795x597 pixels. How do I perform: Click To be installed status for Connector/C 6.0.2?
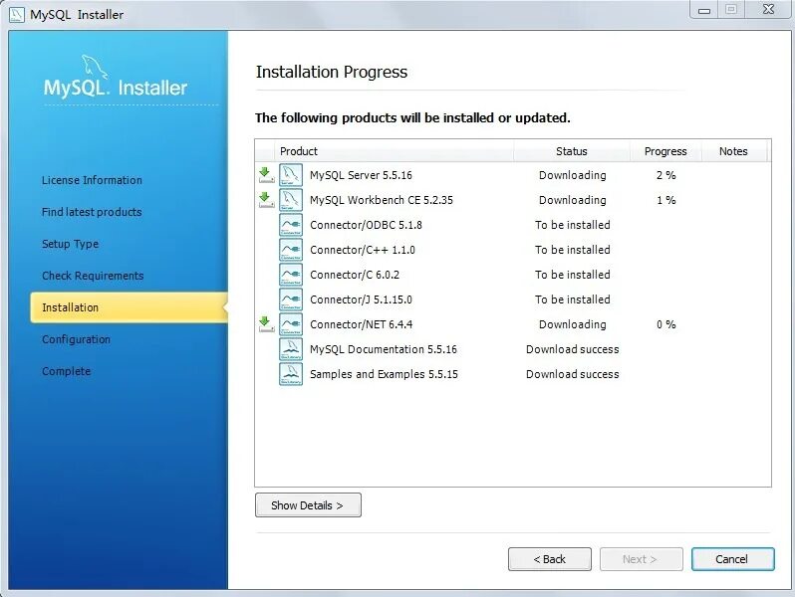pos(573,275)
